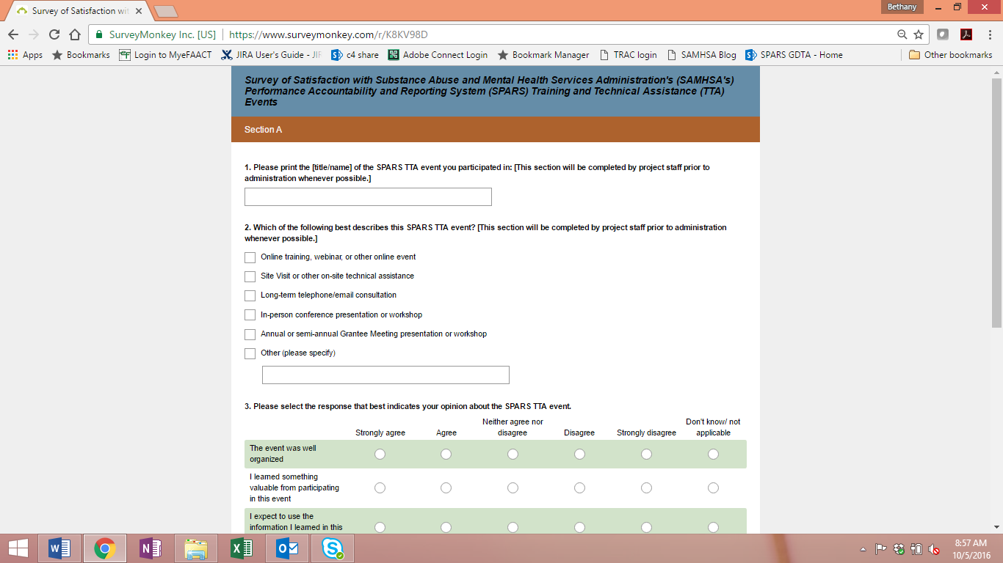
Task: Click the Action Center flag tray icon
Action: pos(882,549)
